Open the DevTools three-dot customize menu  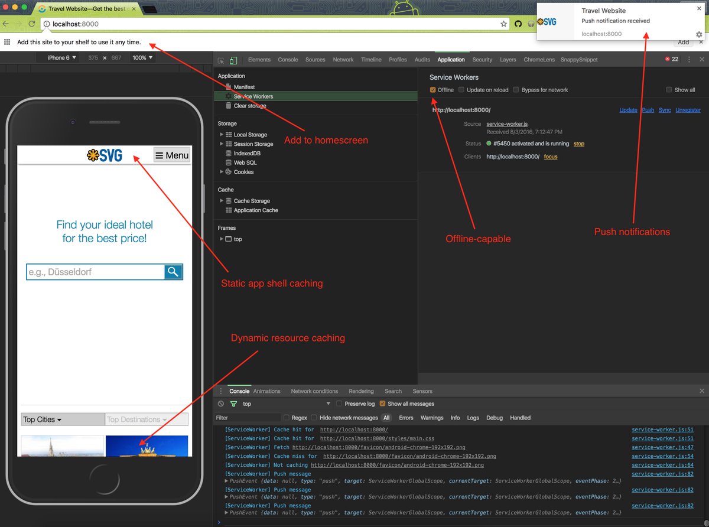click(689, 60)
